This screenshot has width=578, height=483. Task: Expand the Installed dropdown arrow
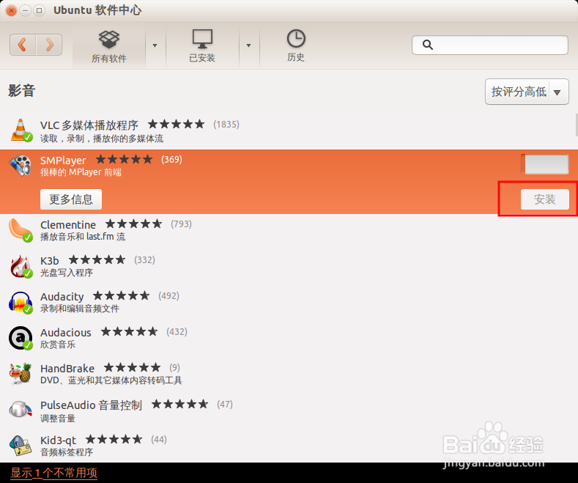click(248, 45)
